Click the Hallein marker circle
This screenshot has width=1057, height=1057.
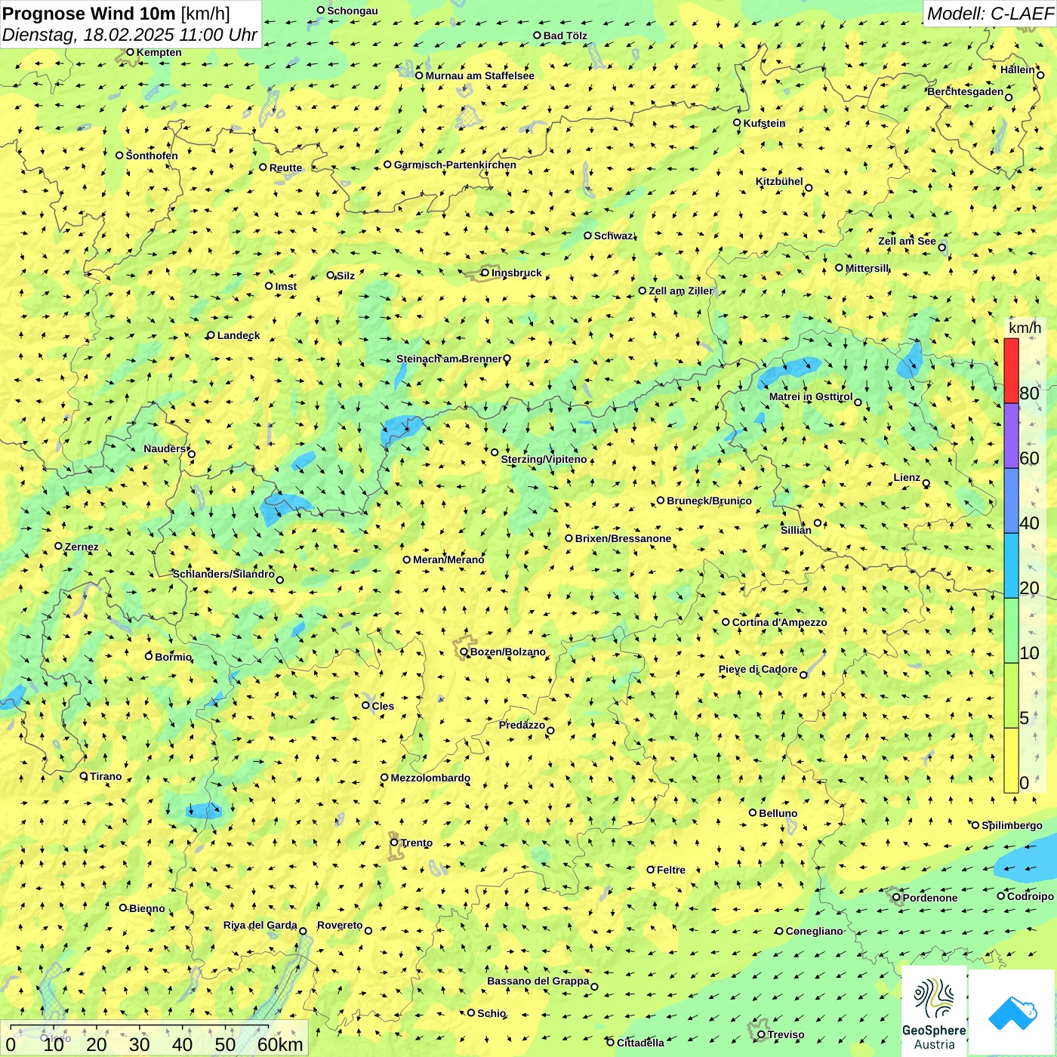point(1040,75)
